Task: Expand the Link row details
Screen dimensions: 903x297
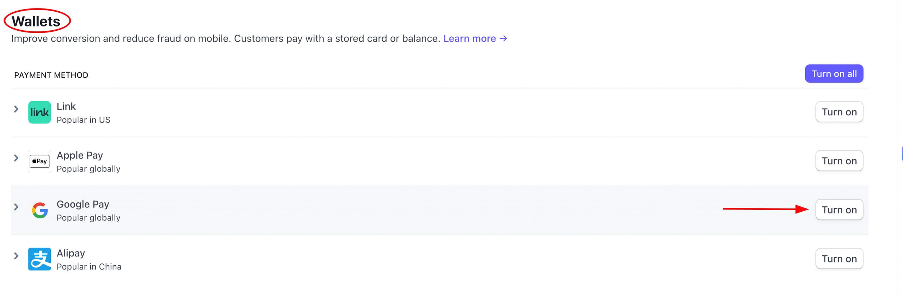Action: point(16,109)
